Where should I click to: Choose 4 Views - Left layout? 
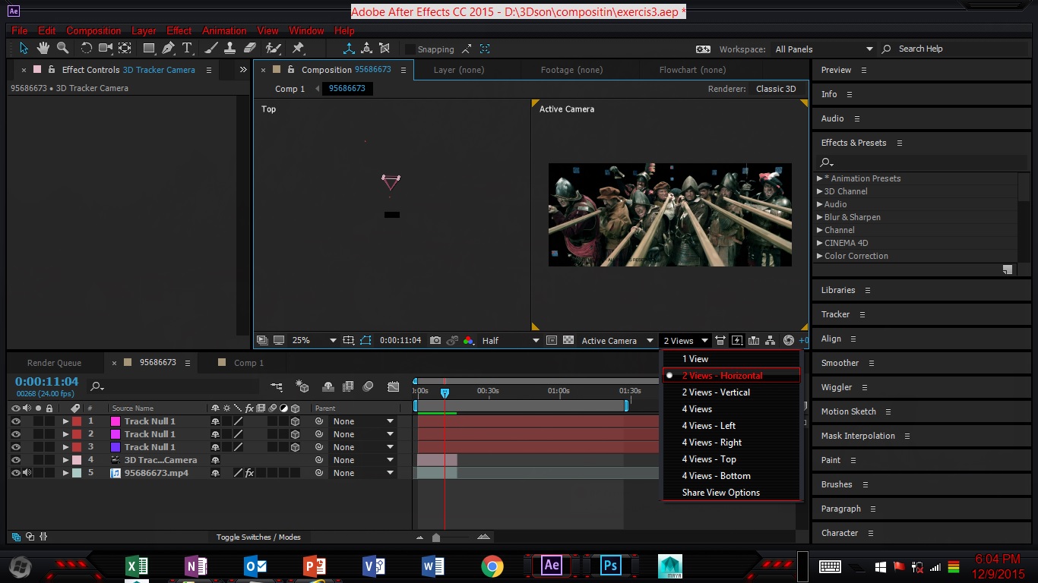[731, 426]
